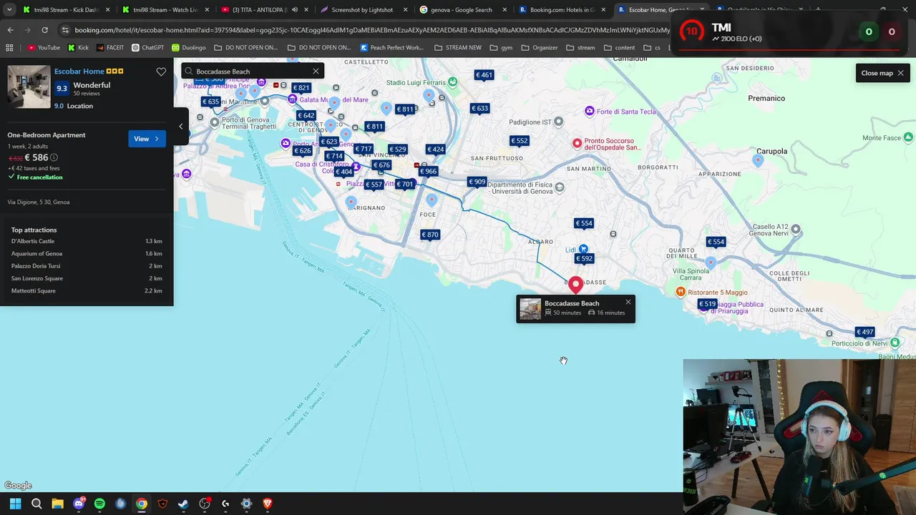Viewport: 916px width, 515px height.
Task: Go back with the browser back arrow
Action: pos(10,30)
